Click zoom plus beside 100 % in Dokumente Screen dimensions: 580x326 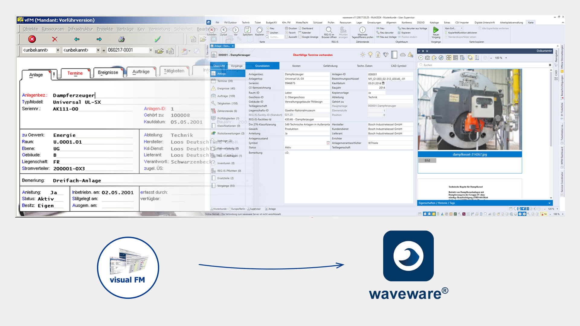[x=506, y=58]
